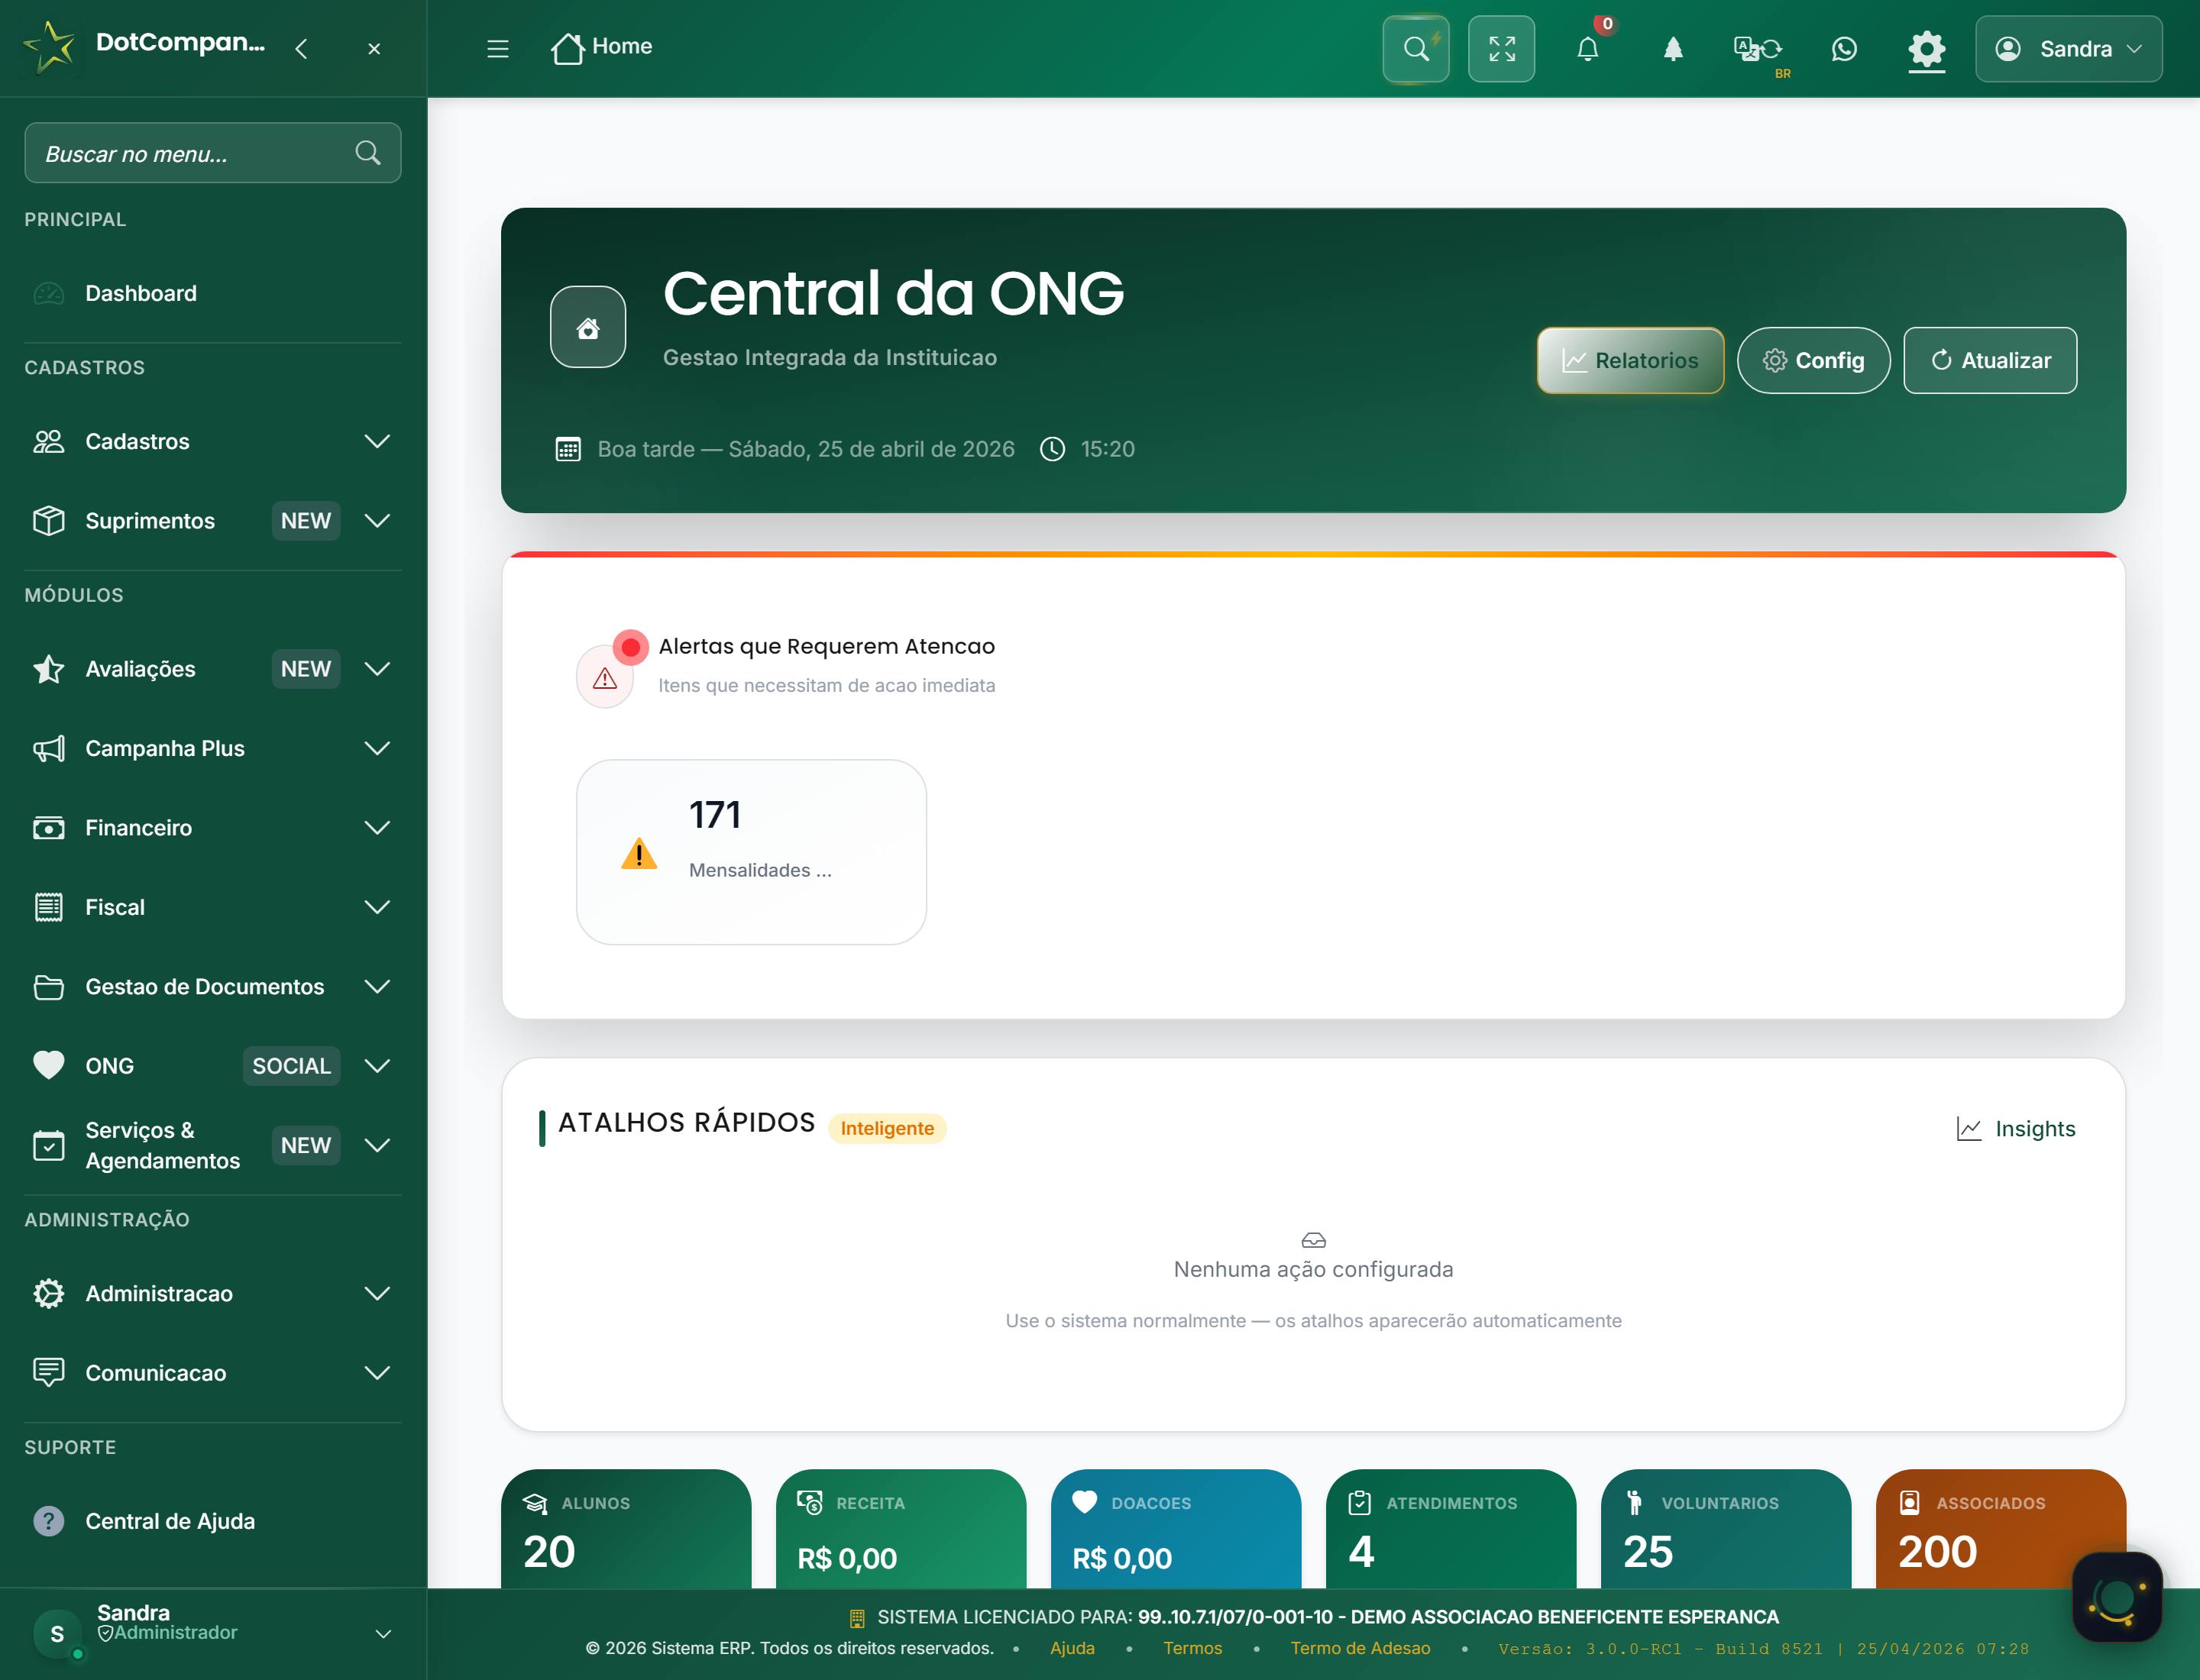Expand the Serviços & Agendamentos chevron
This screenshot has width=2200, height=1680.
point(377,1145)
